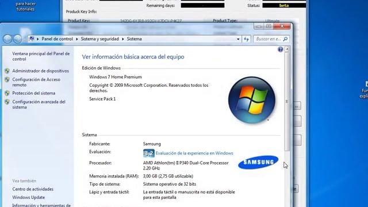This screenshot has height=207, width=368.
Task: Open Centro de actividades link
Action: pos(33,189)
